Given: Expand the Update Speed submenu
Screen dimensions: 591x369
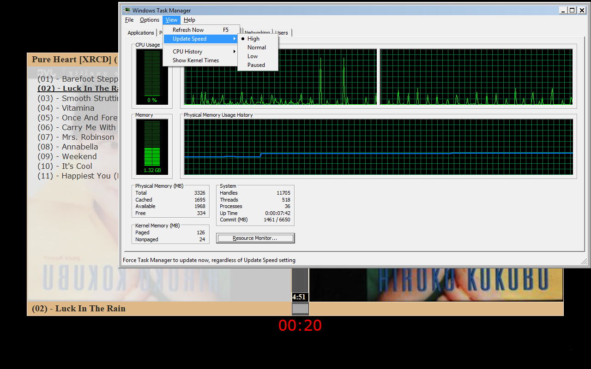Looking at the screenshot, I should click(201, 39).
